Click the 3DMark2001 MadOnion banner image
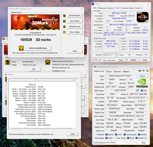Viewport: 153px width, 147px height. point(35,22)
